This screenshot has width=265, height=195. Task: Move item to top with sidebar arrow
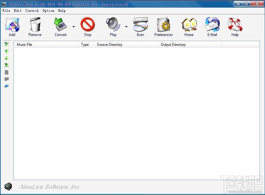point(7,44)
